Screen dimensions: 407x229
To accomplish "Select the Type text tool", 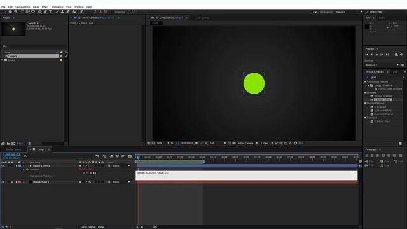I will tap(51, 12).
